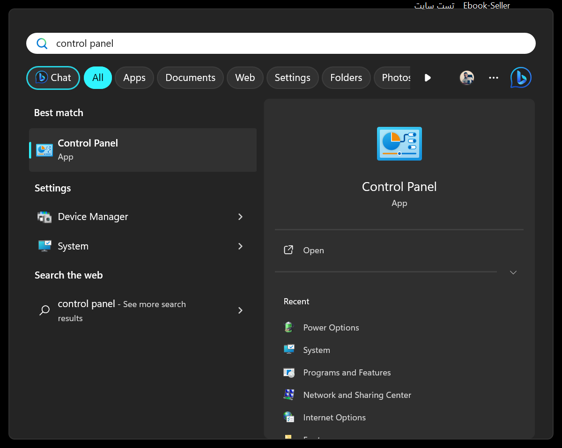Click the large Control Panel preview icon
This screenshot has height=448, width=562.
(399, 144)
